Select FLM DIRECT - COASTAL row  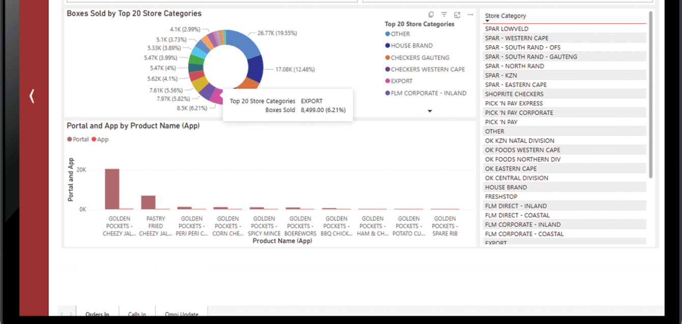[564, 215]
